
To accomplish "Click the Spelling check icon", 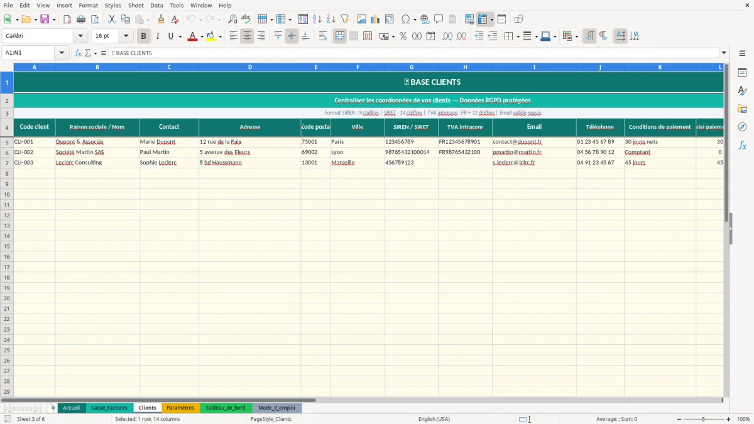I will pos(246,19).
